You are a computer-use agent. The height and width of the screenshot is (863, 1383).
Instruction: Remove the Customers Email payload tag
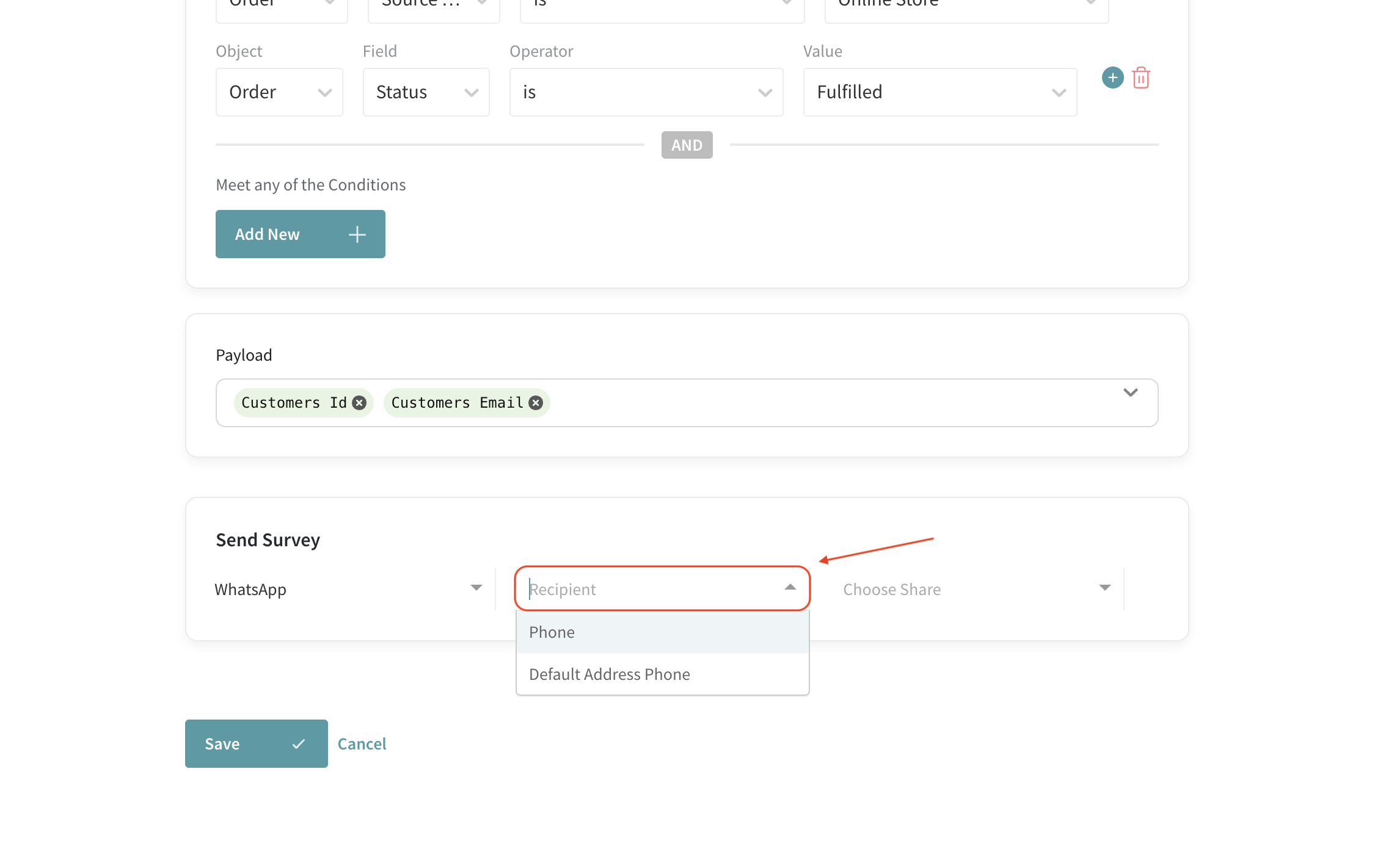[536, 403]
